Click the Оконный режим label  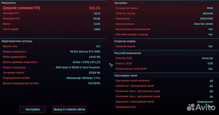click(x=125, y=24)
